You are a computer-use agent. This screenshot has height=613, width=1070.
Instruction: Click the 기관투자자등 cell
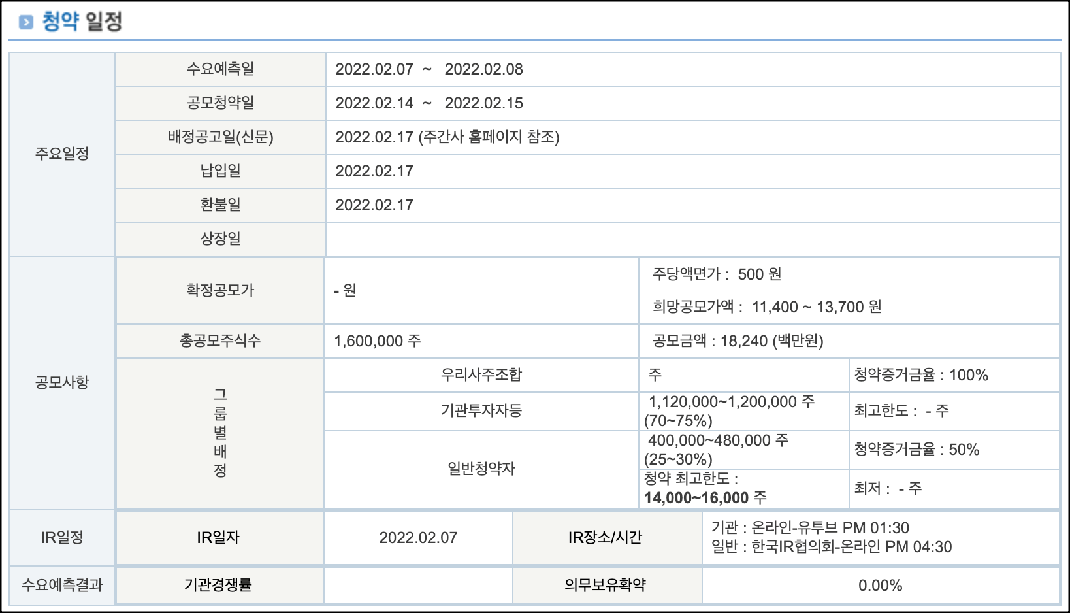click(x=481, y=410)
